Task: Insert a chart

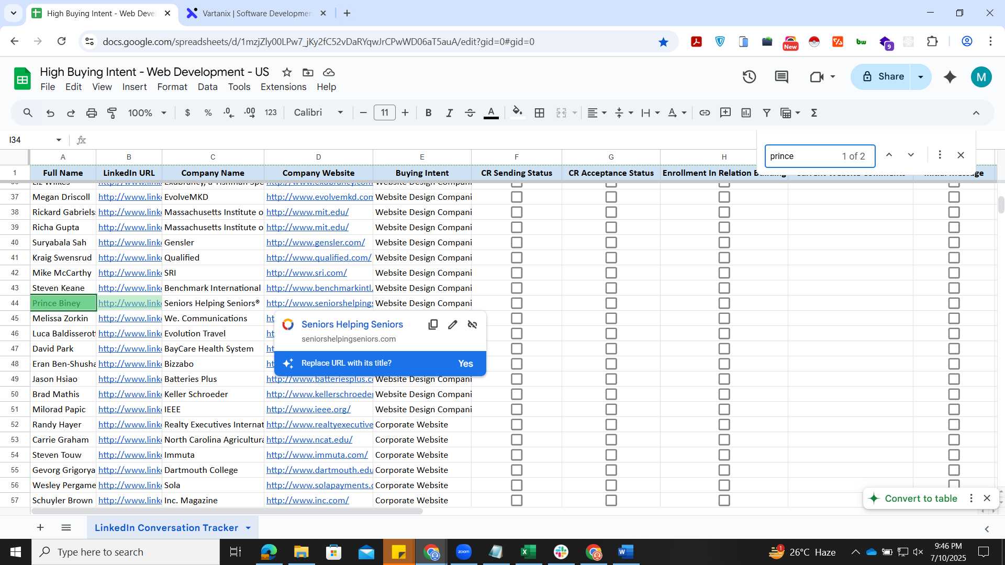Action: pyautogui.click(x=746, y=113)
